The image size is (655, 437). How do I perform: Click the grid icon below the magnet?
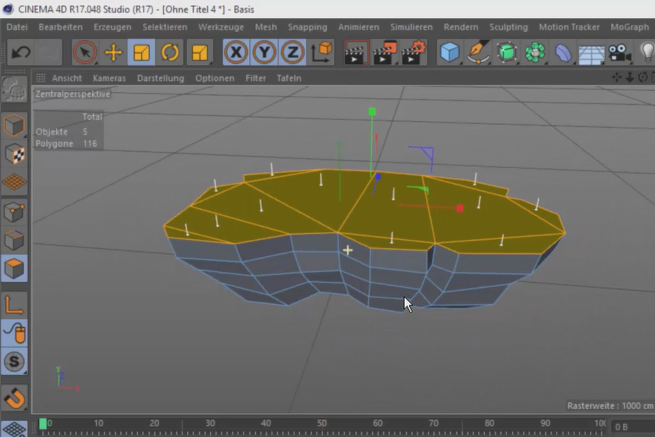pos(15,429)
